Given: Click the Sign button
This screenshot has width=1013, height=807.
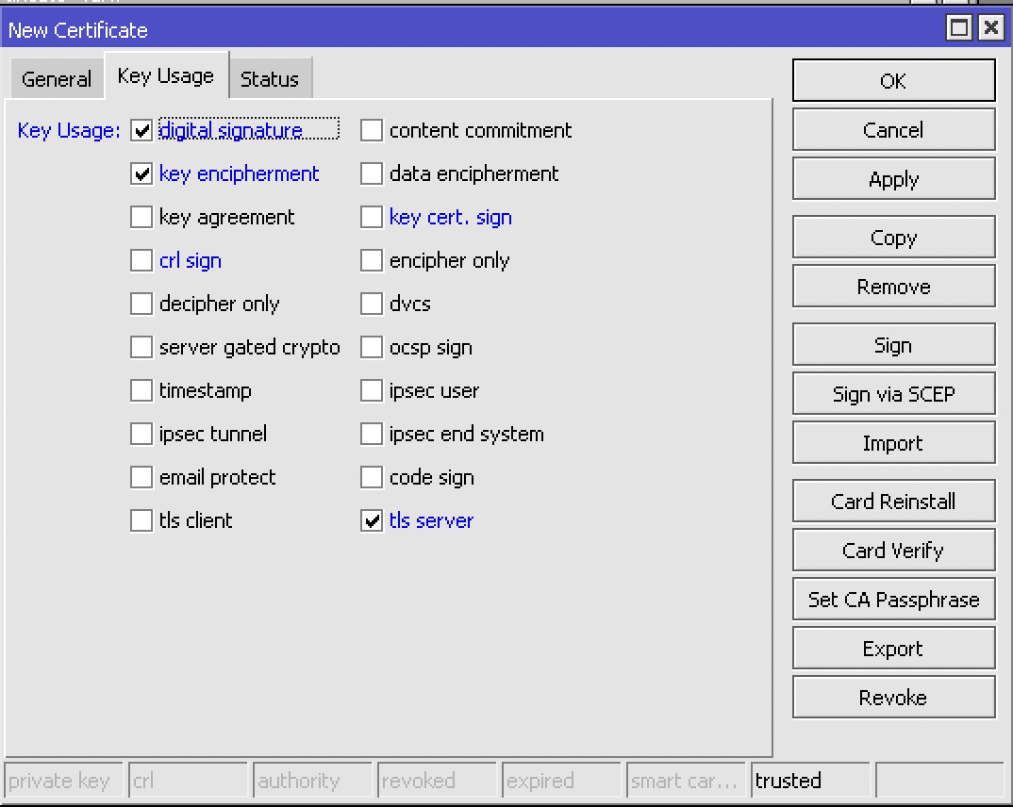Looking at the screenshot, I should [893, 345].
